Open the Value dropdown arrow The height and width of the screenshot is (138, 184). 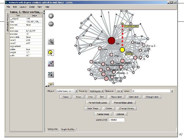[x=172, y=91]
